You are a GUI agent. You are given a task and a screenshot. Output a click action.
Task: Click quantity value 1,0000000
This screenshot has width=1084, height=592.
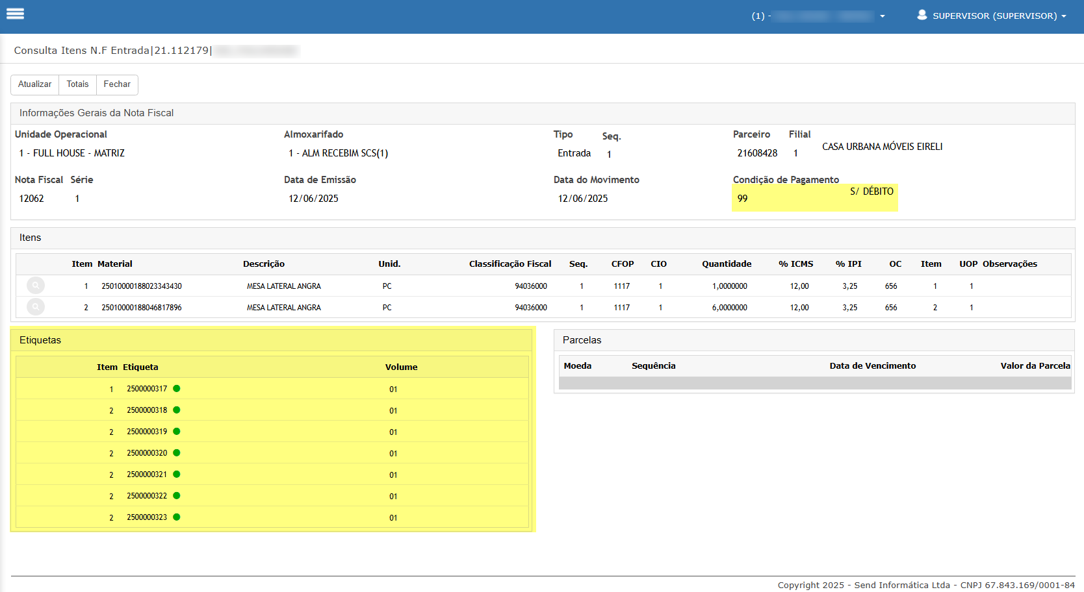coord(730,286)
